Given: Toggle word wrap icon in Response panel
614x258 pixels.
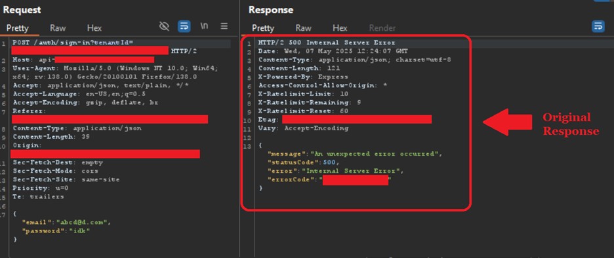Looking at the screenshot, I should pos(598,27).
